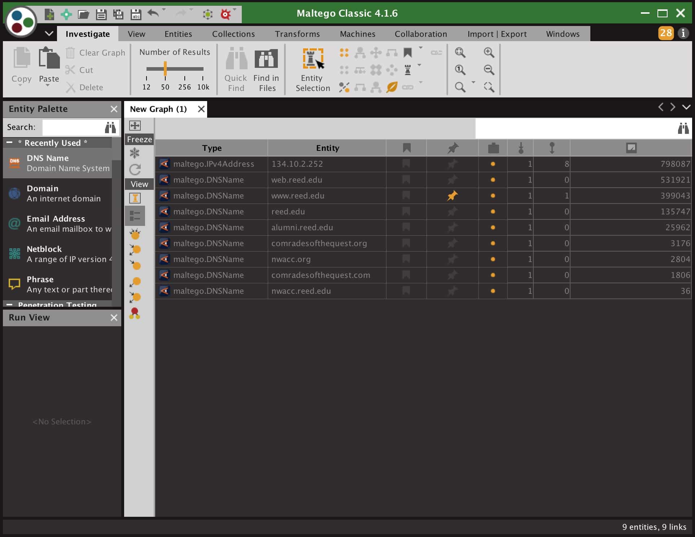Click the undo arrow icon
695x537 pixels.
point(153,14)
